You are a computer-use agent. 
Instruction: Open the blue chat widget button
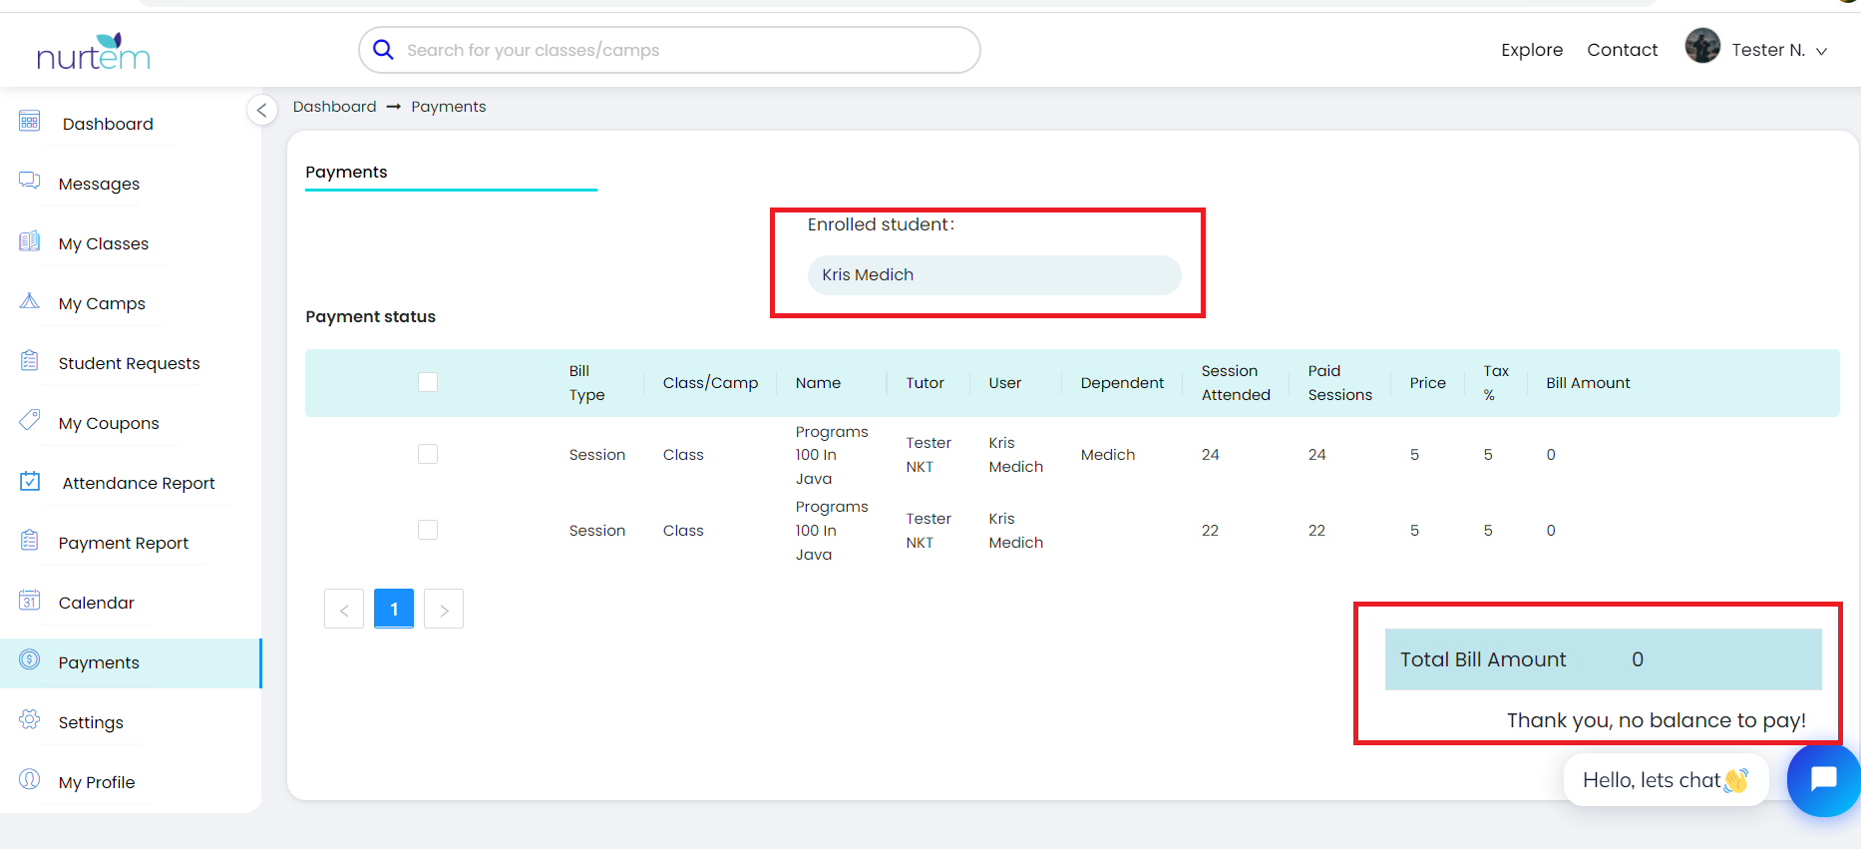(x=1822, y=779)
